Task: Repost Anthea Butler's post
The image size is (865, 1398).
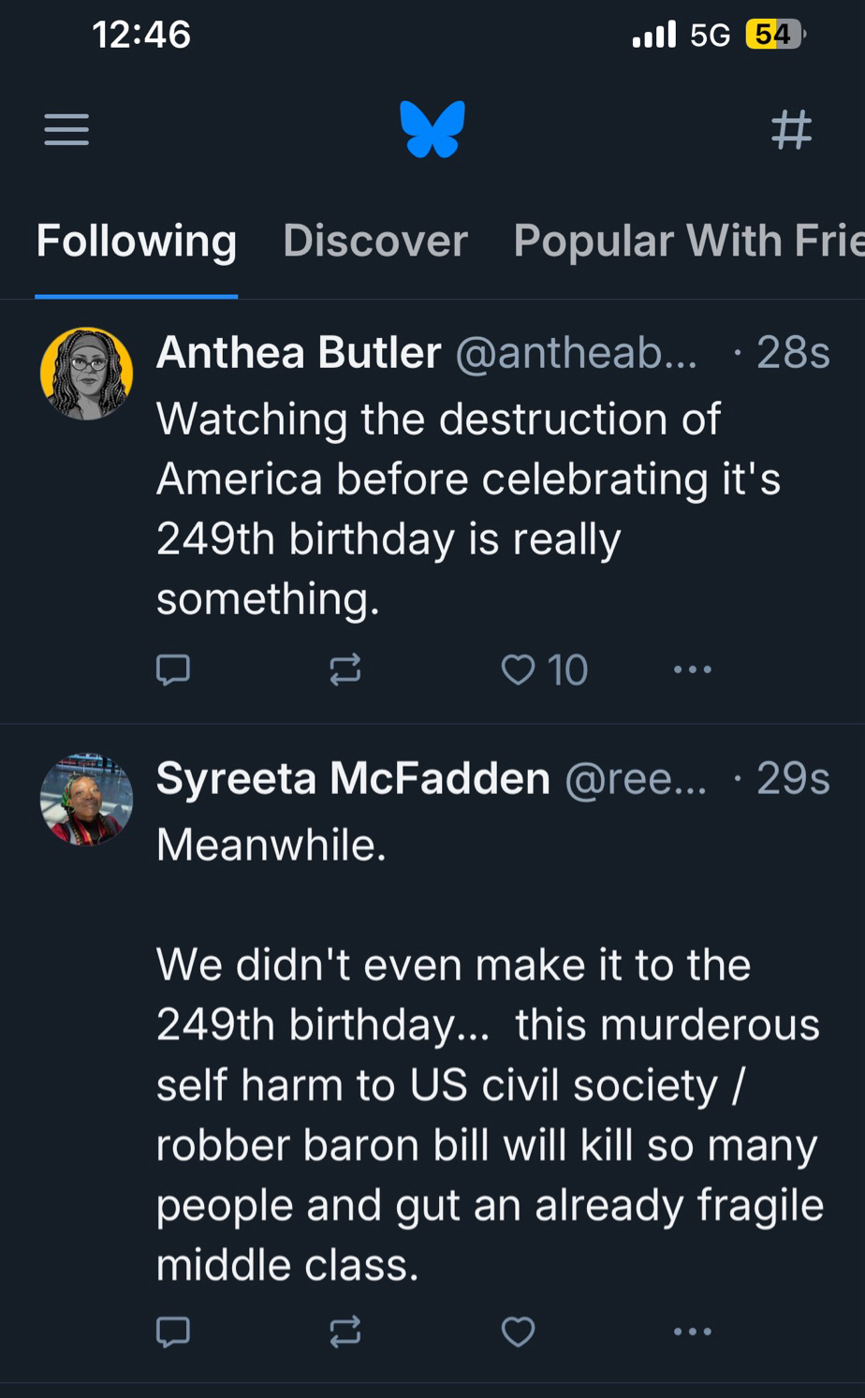Action: [345, 670]
